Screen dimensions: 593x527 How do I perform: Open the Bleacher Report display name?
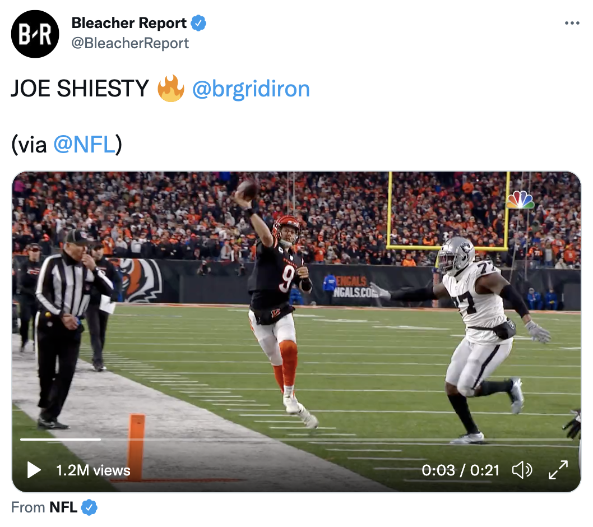tap(129, 23)
